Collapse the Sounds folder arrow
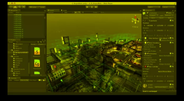 click(x=10, y=57)
